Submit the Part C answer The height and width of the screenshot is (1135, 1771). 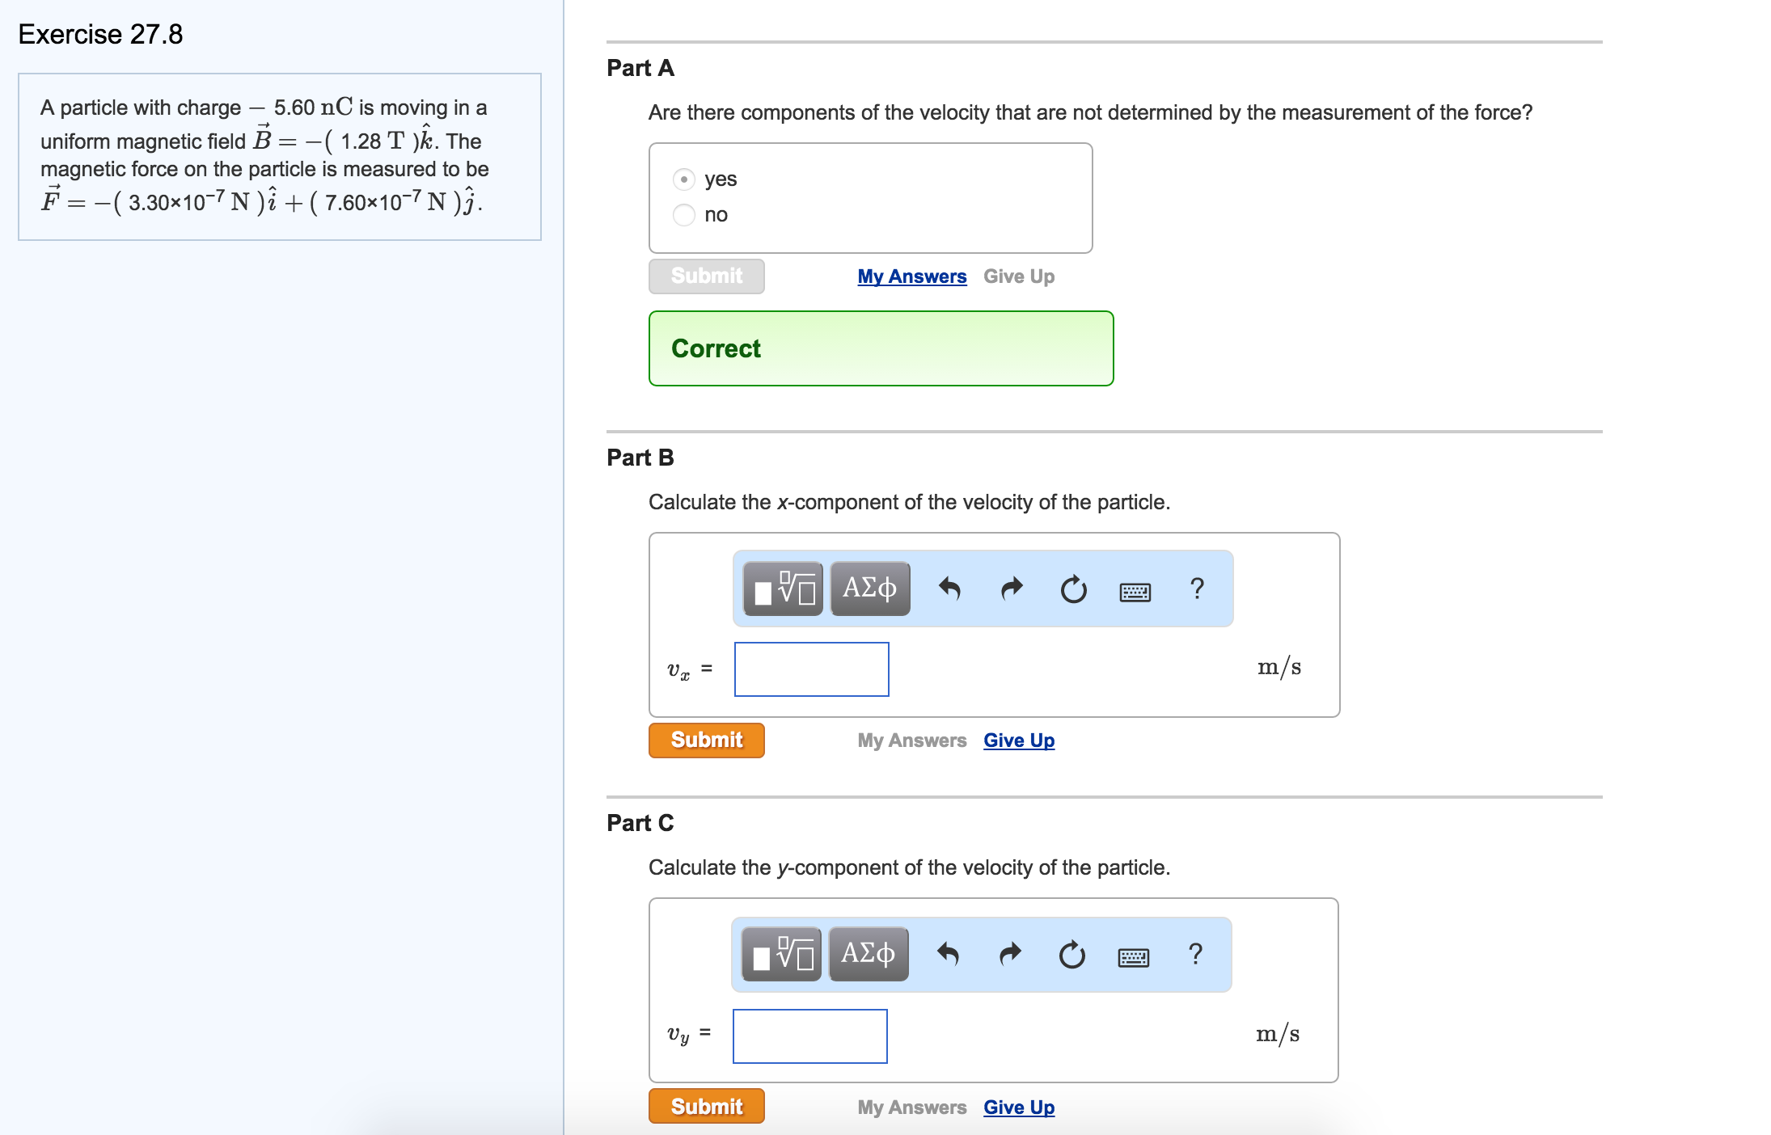(706, 1107)
